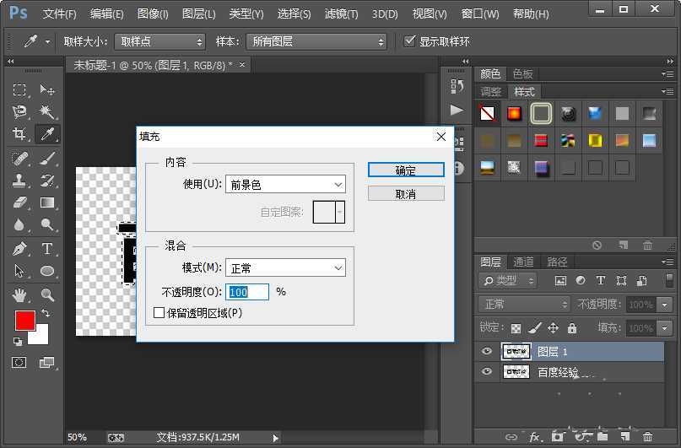Open the 模式 blend mode dropdown
This screenshot has width=681, height=448.
tap(287, 268)
